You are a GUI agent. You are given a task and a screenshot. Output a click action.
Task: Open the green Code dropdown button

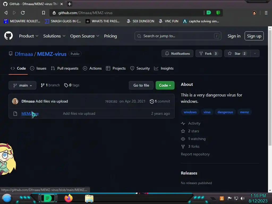tap(165, 85)
